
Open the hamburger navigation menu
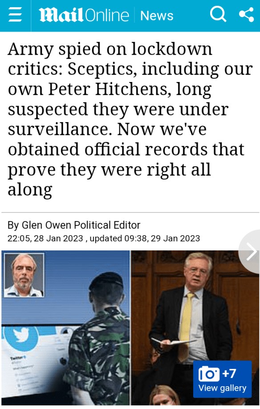click(15, 15)
